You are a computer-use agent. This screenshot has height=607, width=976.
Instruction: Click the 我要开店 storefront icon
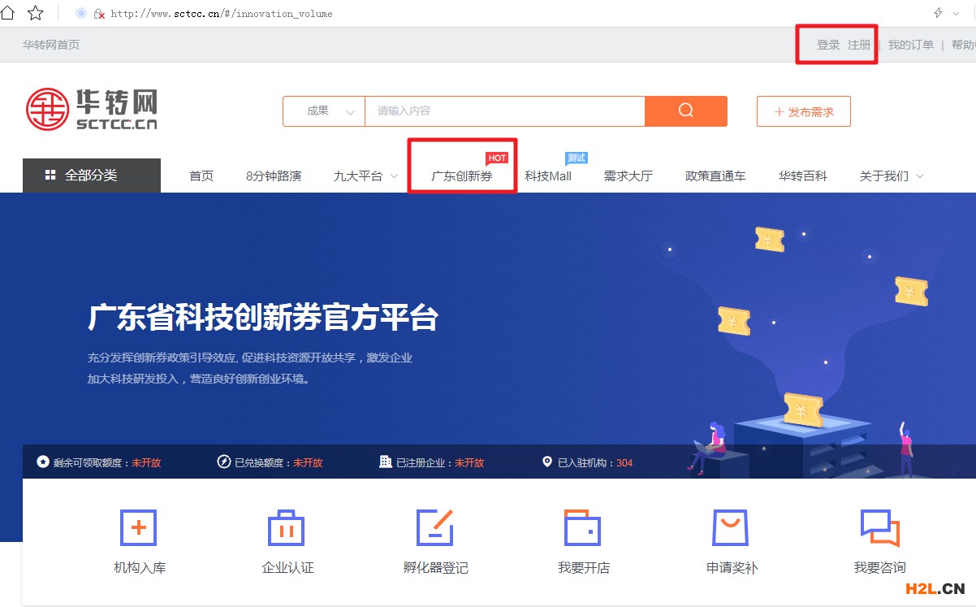[x=582, y=528]
